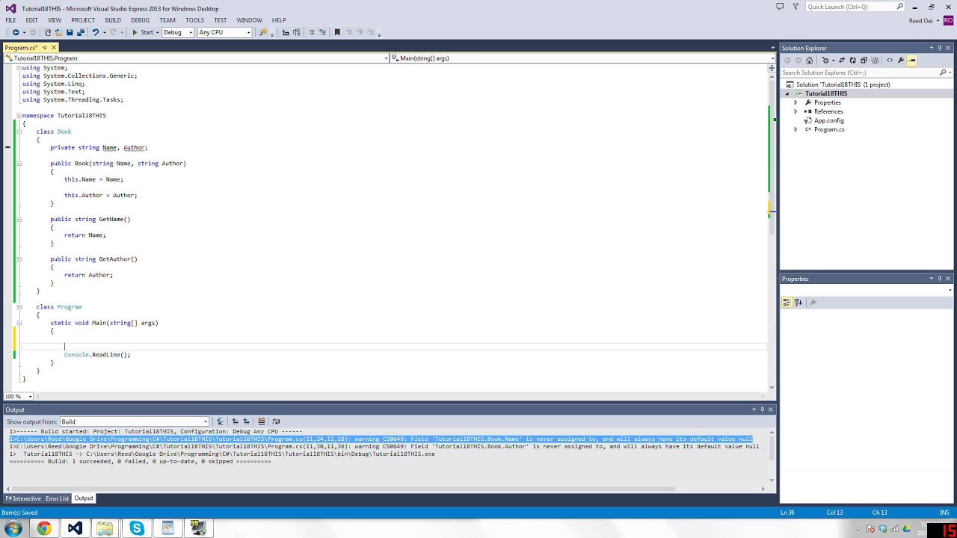957x538 pixels.
Task: Toggle Word Wrap in Output window
Action: coord(276,421)
